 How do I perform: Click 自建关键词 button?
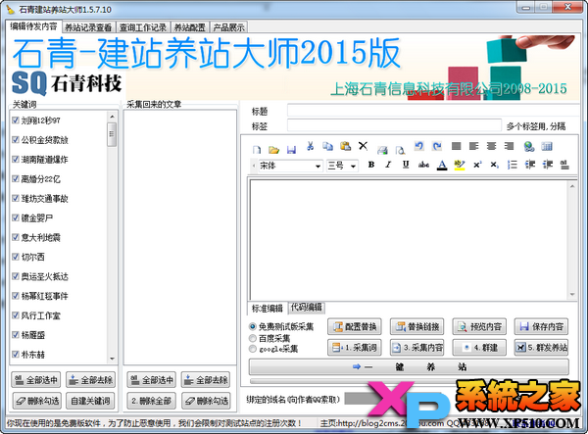90,401
